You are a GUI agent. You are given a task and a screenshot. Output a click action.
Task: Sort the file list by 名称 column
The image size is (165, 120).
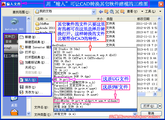point(40,19)
